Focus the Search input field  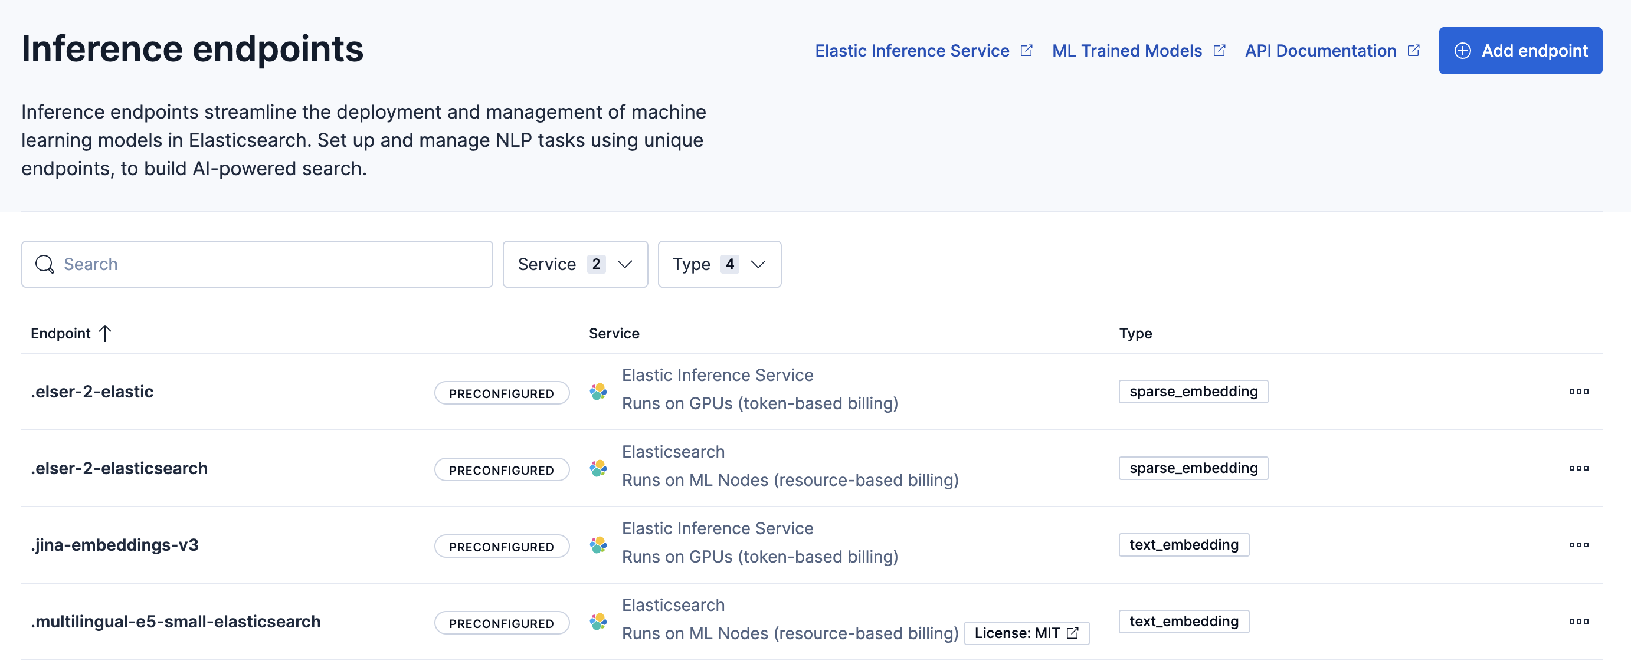coord(257,264)
